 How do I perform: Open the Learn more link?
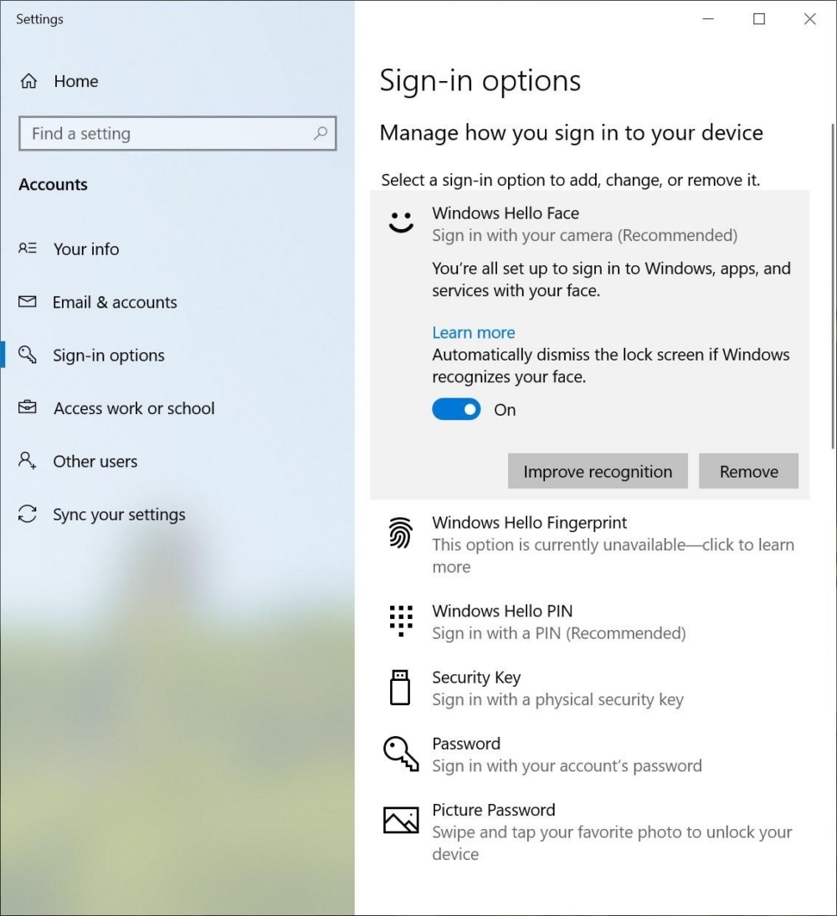click(474, 332)
